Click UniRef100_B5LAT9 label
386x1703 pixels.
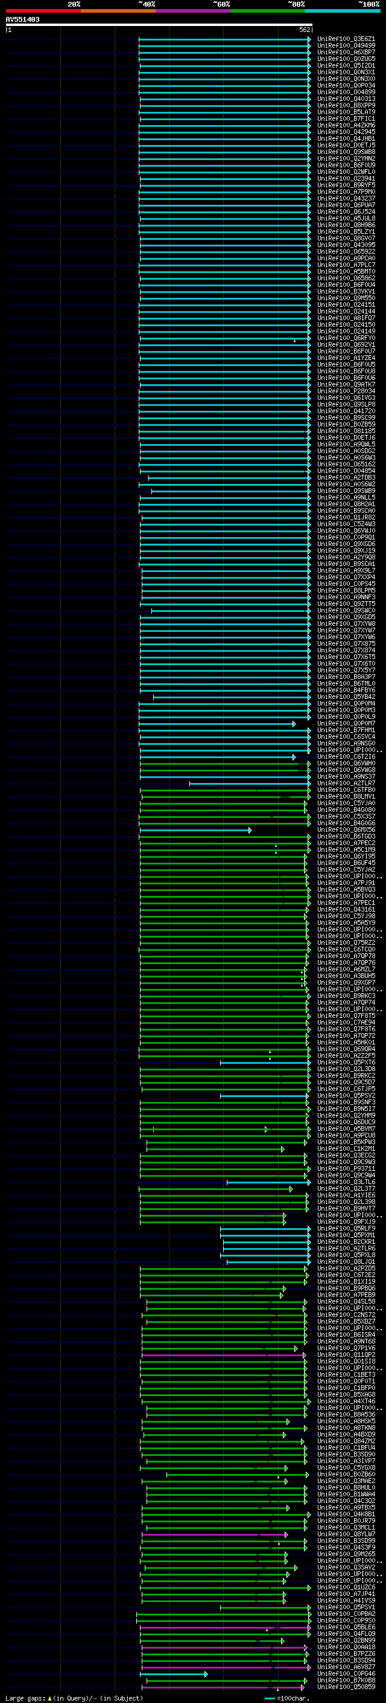(346, 112)
